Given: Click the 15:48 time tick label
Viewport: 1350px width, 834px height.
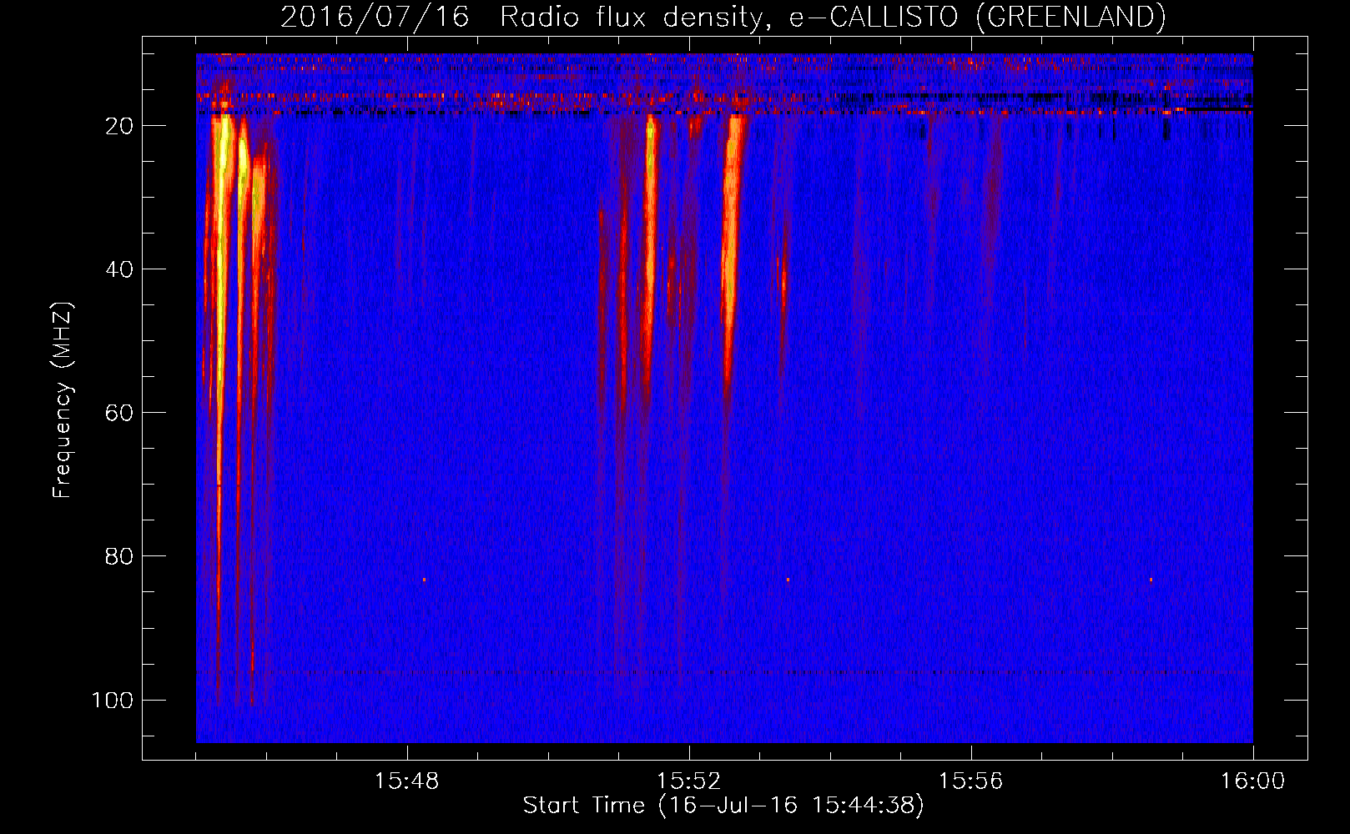Looking at the screenshot, I should pos(406,781).
